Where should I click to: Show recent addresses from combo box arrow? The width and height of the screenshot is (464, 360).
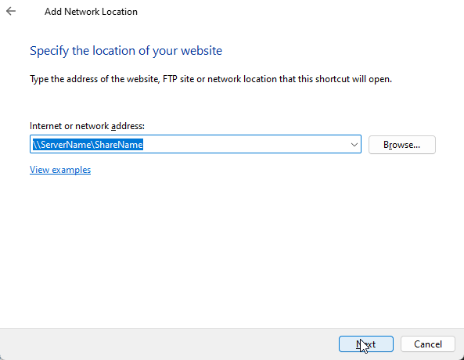pyautogui.click(x=354, y=145)
